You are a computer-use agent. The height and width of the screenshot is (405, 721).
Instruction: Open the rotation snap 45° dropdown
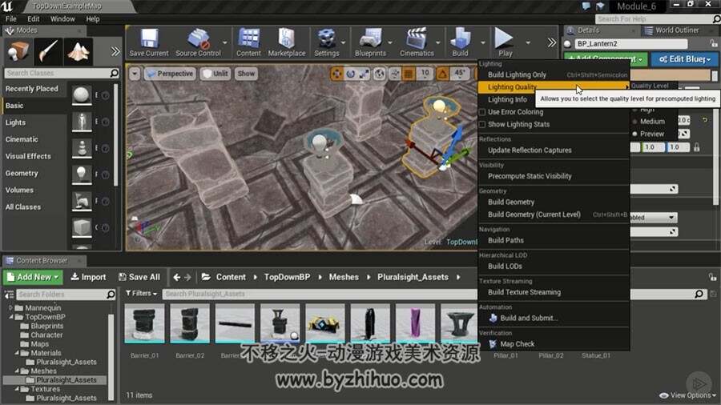[x=459, y=74]
